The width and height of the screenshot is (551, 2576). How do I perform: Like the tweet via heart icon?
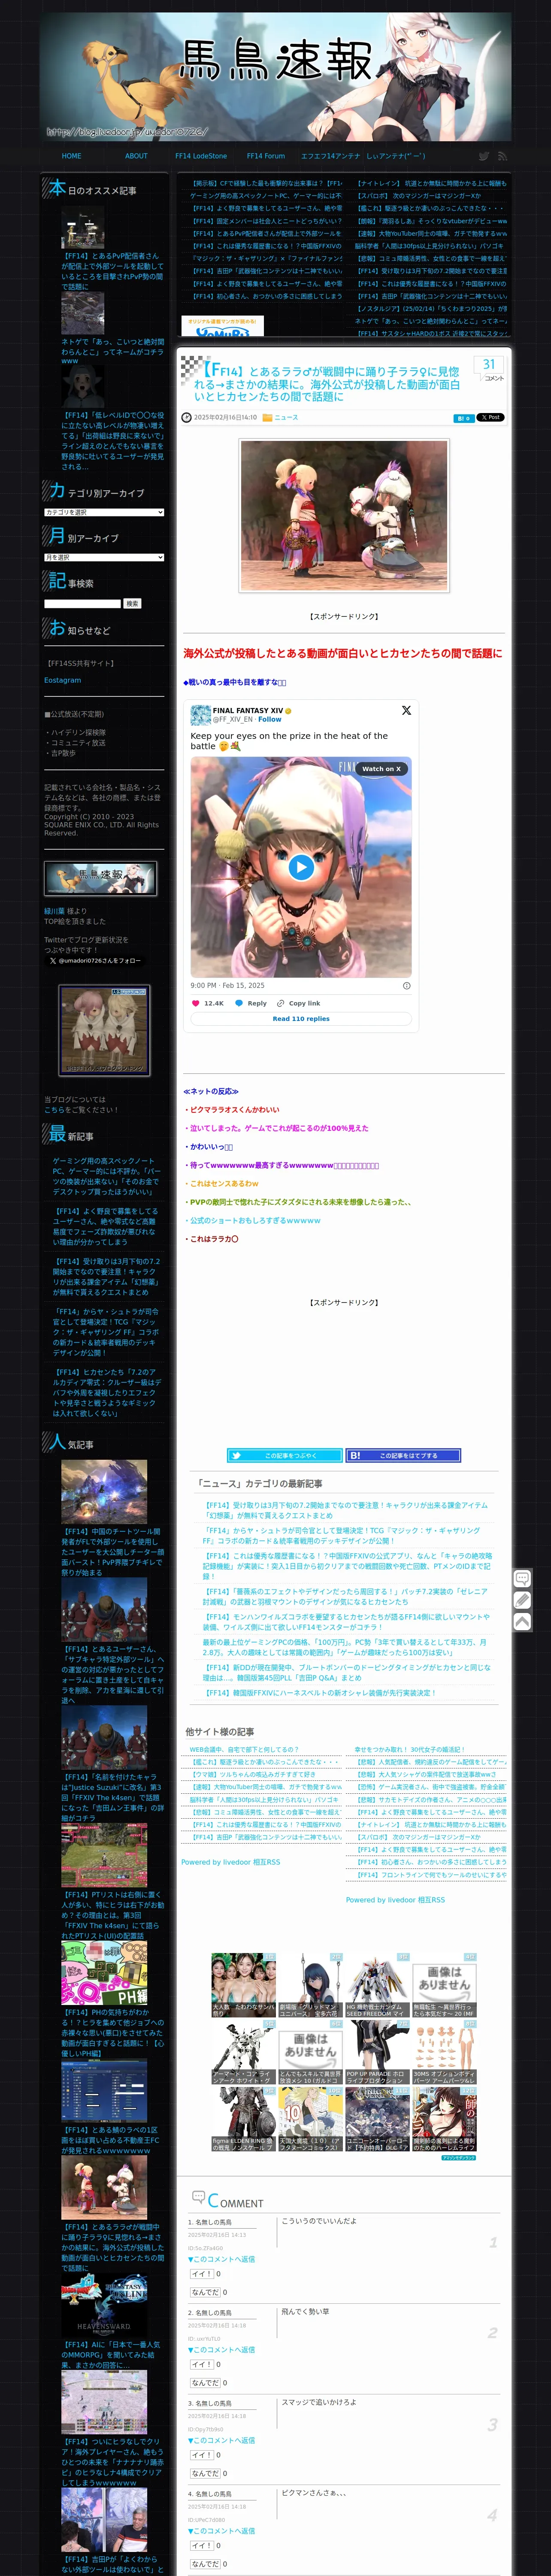196,1003
